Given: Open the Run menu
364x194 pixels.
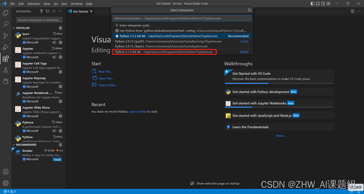Looking at the screenshot, I should click(65, 4).
